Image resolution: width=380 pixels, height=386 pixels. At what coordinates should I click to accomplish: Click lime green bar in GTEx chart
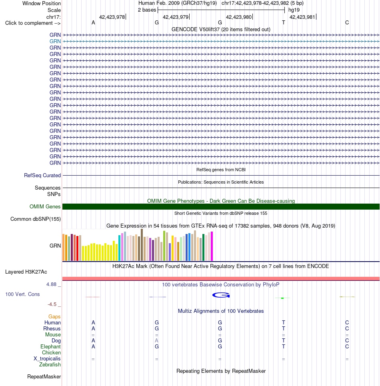164,246
